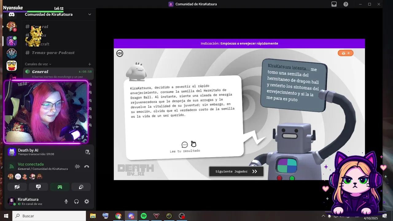Open the Windows Start menu
Viewport: 393px width, 221px height.
point(6,216)
